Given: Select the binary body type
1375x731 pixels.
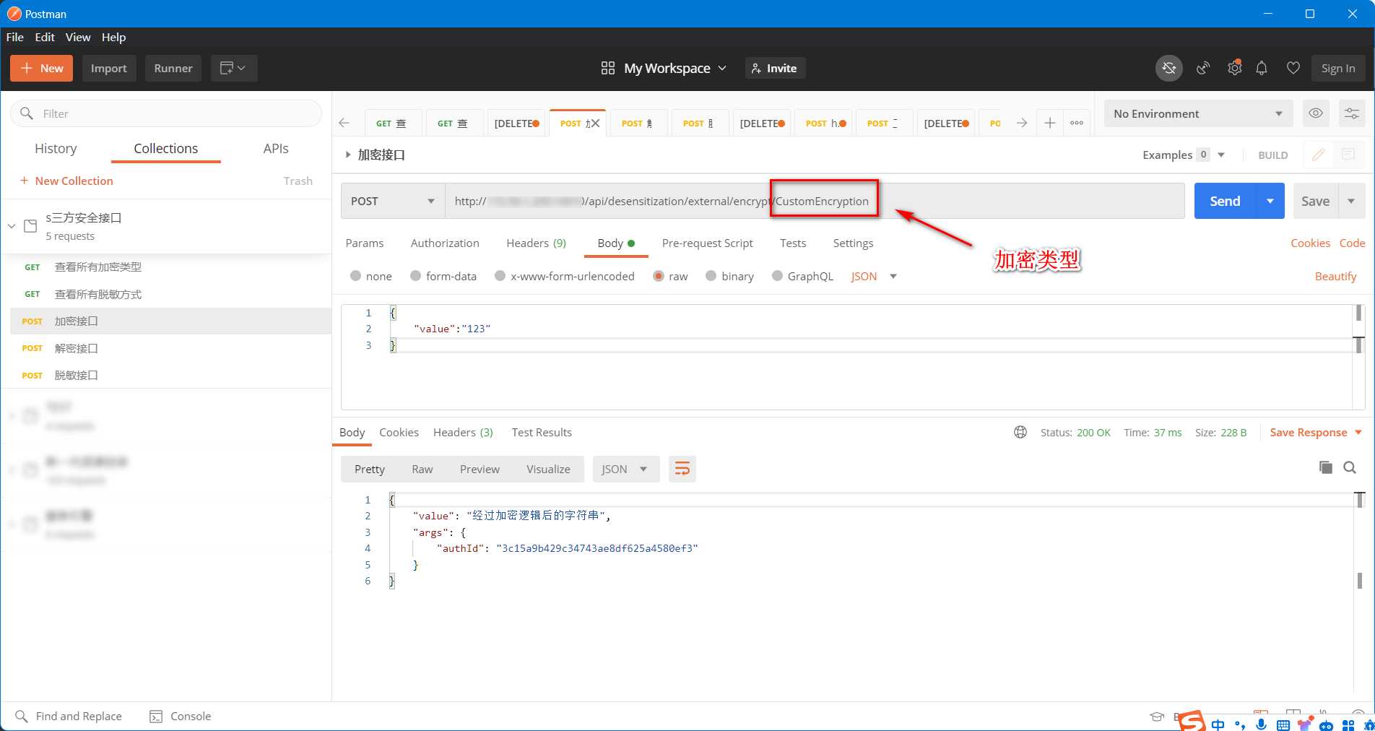Looking at the screenshot, I should point(711,276).
